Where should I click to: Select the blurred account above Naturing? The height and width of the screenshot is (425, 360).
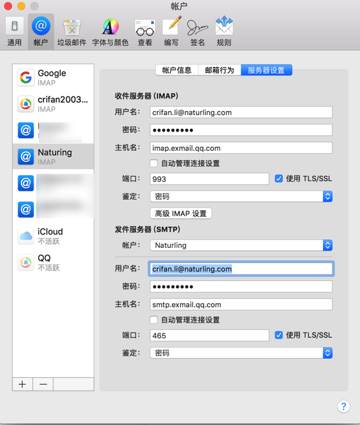coord(53,130)
